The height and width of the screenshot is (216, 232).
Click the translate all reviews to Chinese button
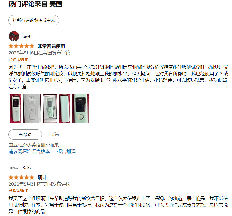click(x=34, y=20)
